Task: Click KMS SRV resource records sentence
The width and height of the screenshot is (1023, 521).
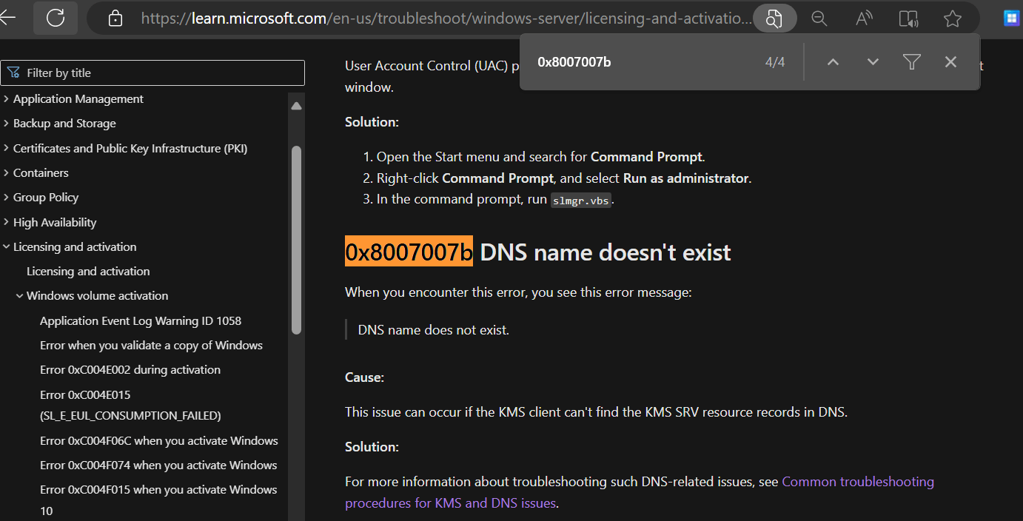Action: coord(596,411)
